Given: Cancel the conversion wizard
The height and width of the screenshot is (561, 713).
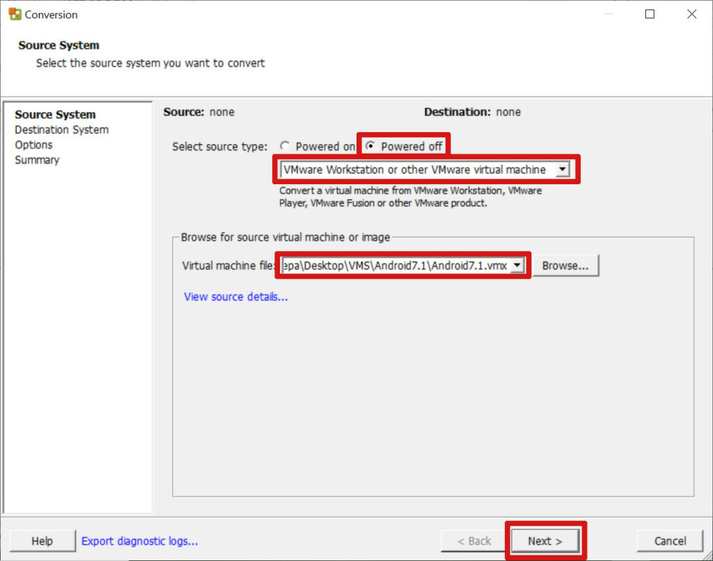Looking at the screenshot, I should 670,541.
